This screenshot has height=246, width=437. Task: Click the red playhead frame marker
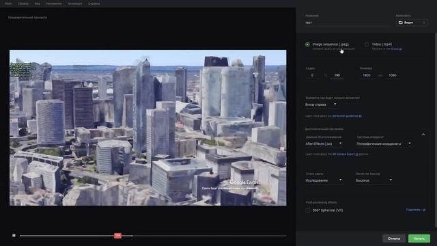pyautogui.click(x=117, y=236)
